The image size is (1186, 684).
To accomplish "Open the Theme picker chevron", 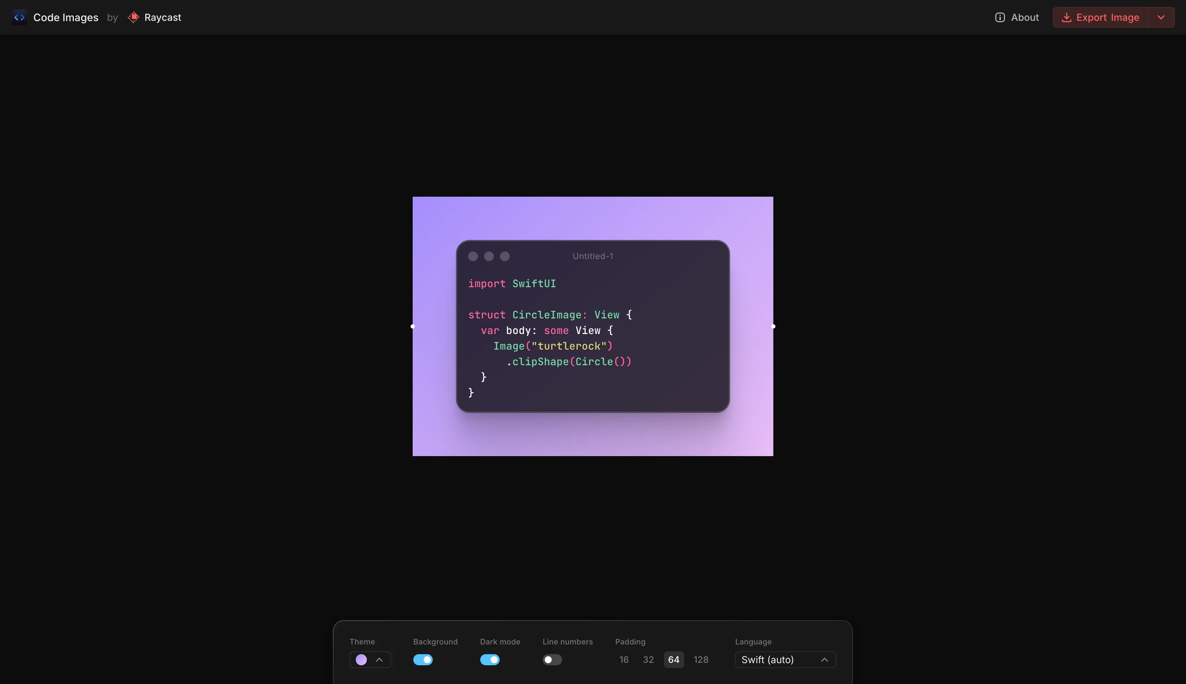I will pos(379,660).
